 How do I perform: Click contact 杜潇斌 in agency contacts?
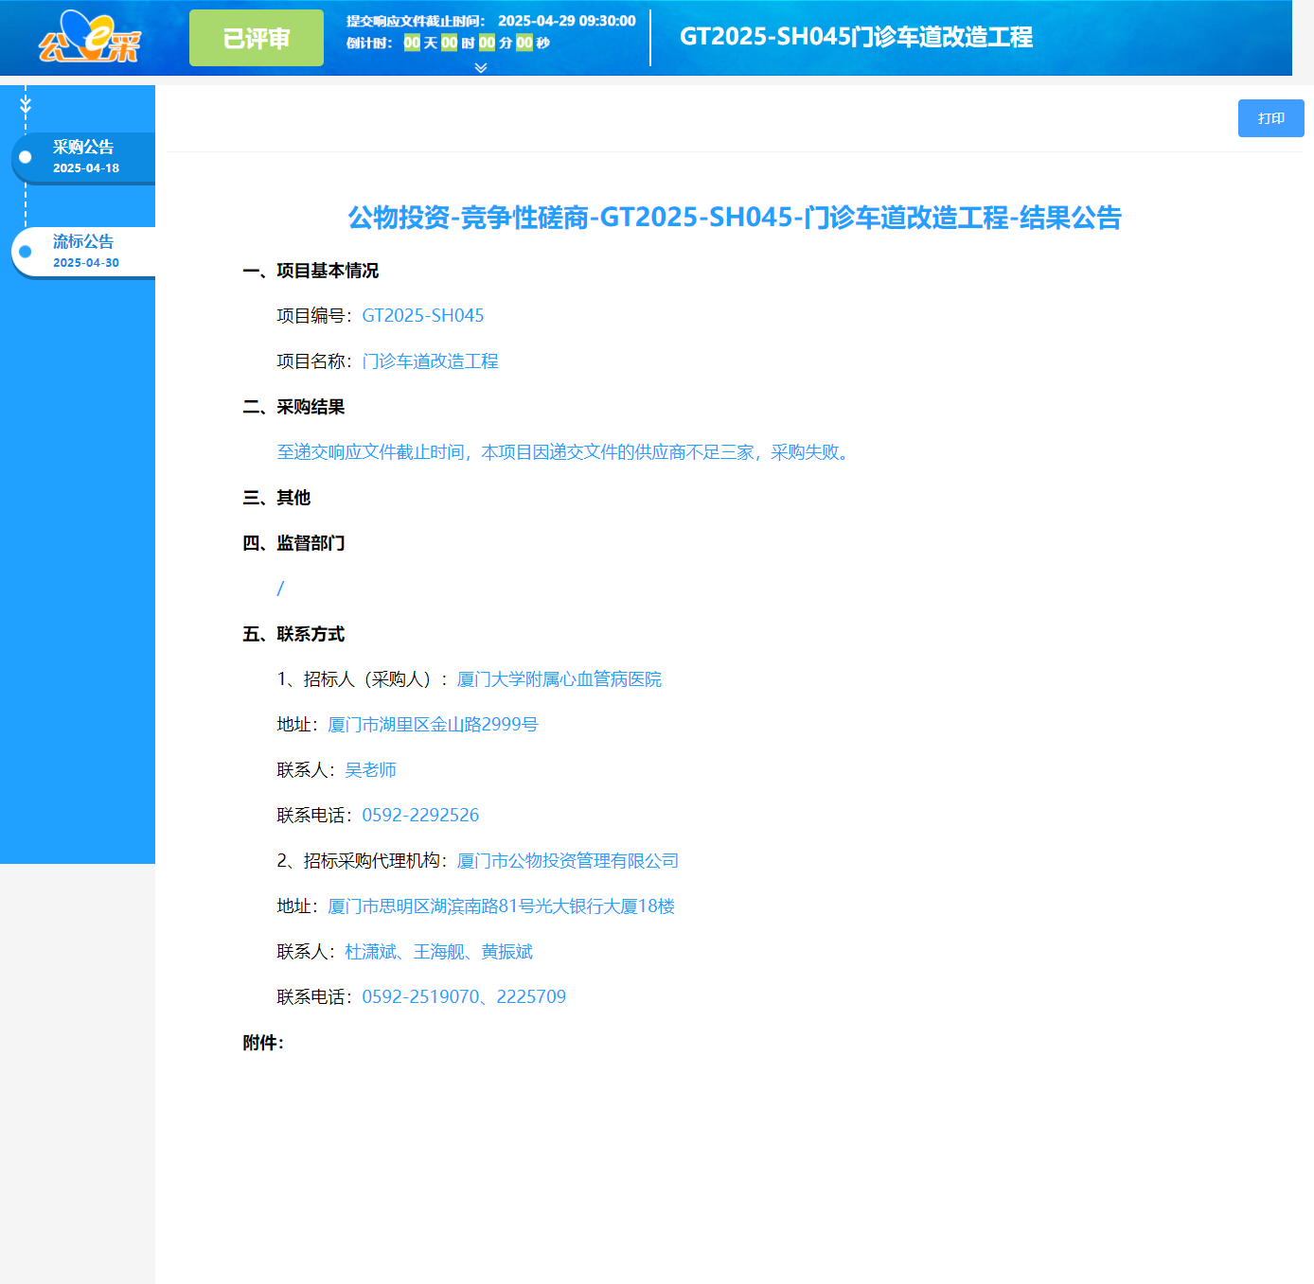[370, 952]
